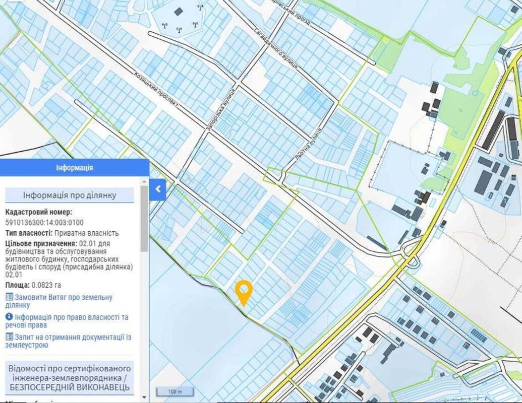
Task: Click the dark building square near the antennas
Action: click(x=179, y=11)
